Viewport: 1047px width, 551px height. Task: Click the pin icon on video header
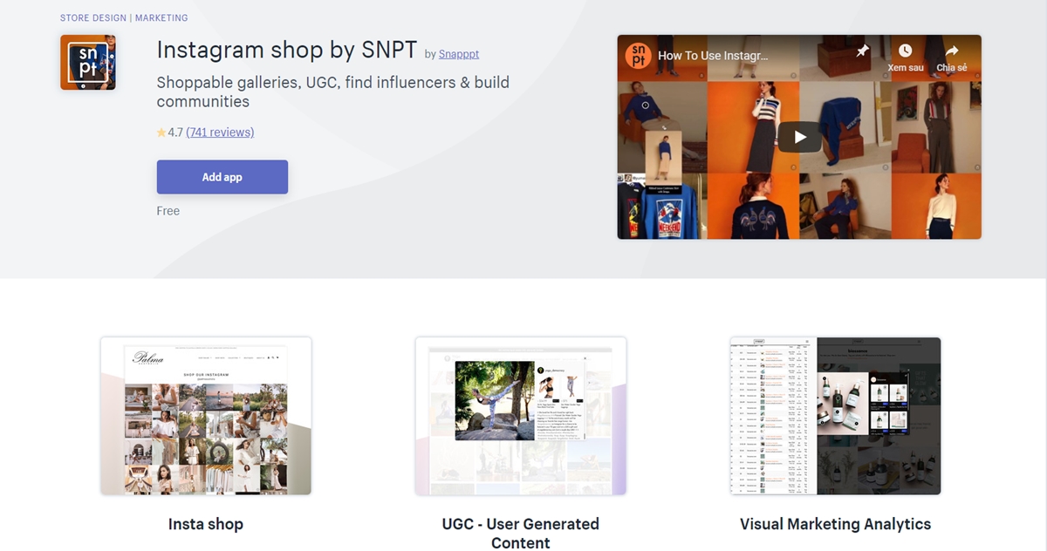862,52
